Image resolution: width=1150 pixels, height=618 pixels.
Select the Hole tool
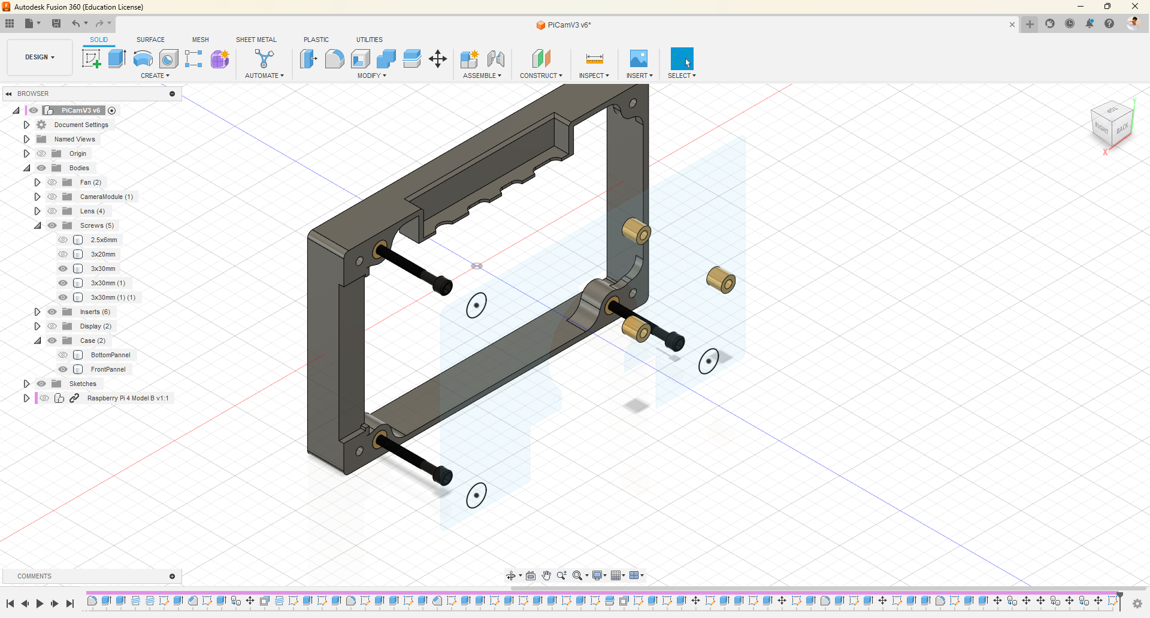coord(168,59)
